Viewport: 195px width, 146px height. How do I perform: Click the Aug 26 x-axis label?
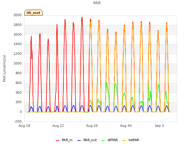pos(92,126)
